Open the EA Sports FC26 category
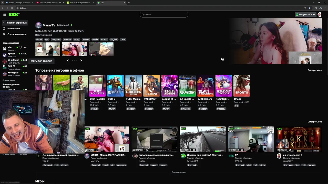Viewport: 328px width, 184px height. (x=188, y=86)
